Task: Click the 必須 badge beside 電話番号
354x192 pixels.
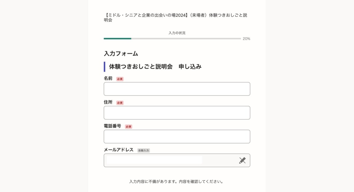Action: 128,127
